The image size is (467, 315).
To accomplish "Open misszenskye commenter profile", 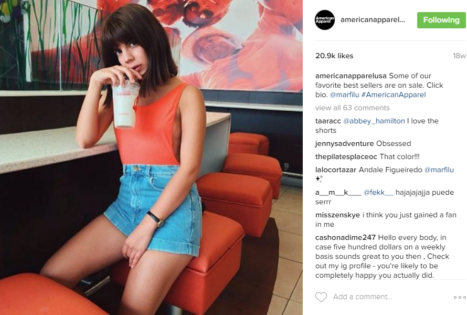I will point(337,215).
